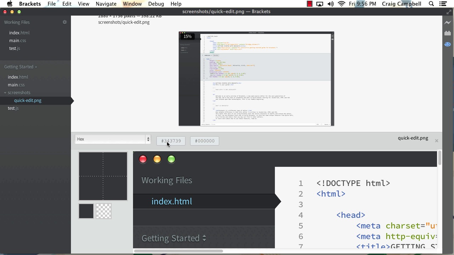Close the quick-edit.png color panel
Screen dimensions: 454x255
(x=437, y=141)
